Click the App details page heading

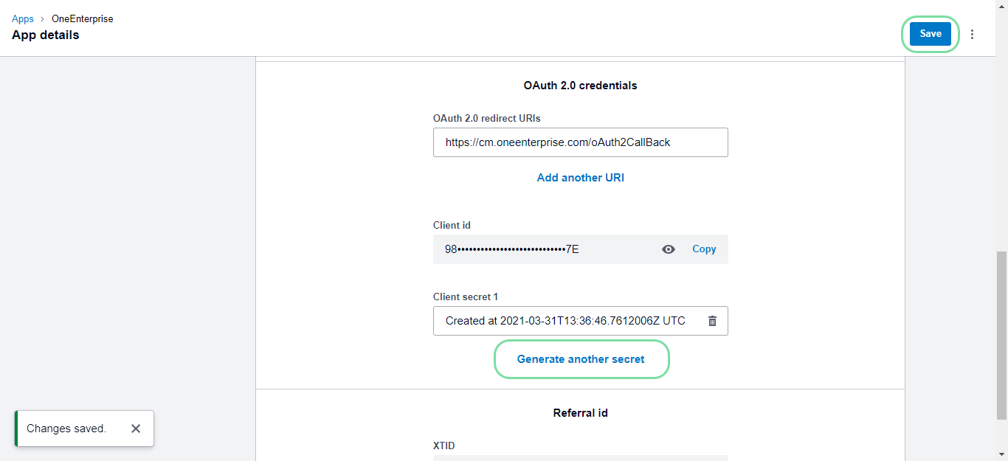coord(46,35)
